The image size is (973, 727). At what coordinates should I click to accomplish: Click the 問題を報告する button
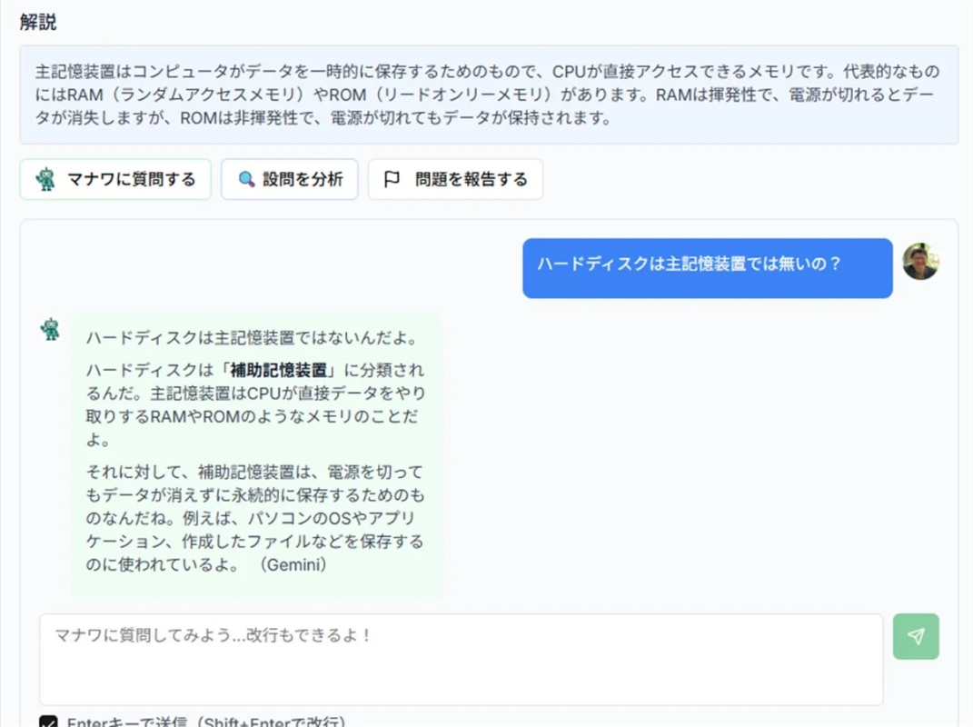pos(454,179)
